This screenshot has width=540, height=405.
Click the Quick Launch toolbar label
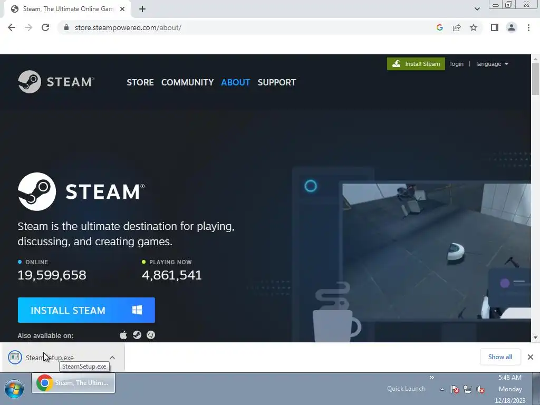coord(406,389)
